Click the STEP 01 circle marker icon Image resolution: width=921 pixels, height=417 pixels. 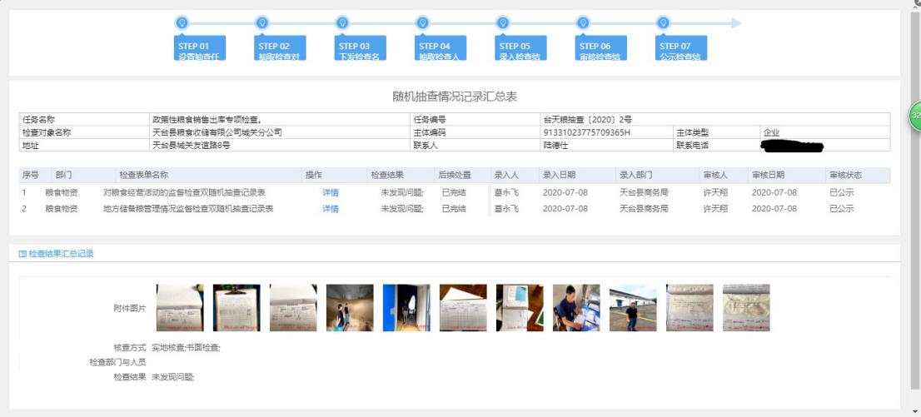coord(182,23)
